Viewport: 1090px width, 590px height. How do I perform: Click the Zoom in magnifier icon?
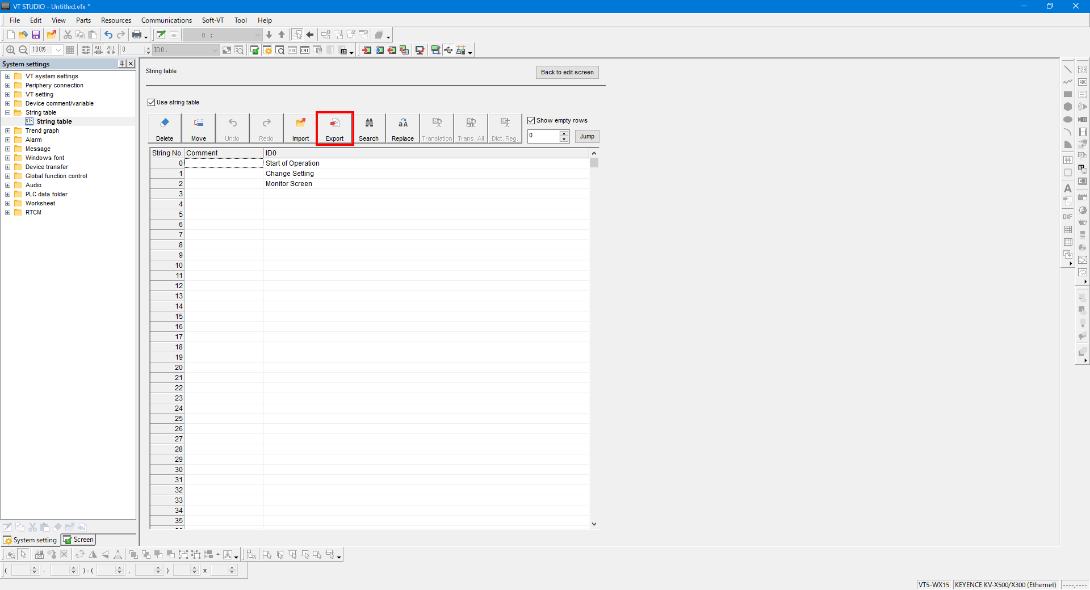tap(10, 50)
